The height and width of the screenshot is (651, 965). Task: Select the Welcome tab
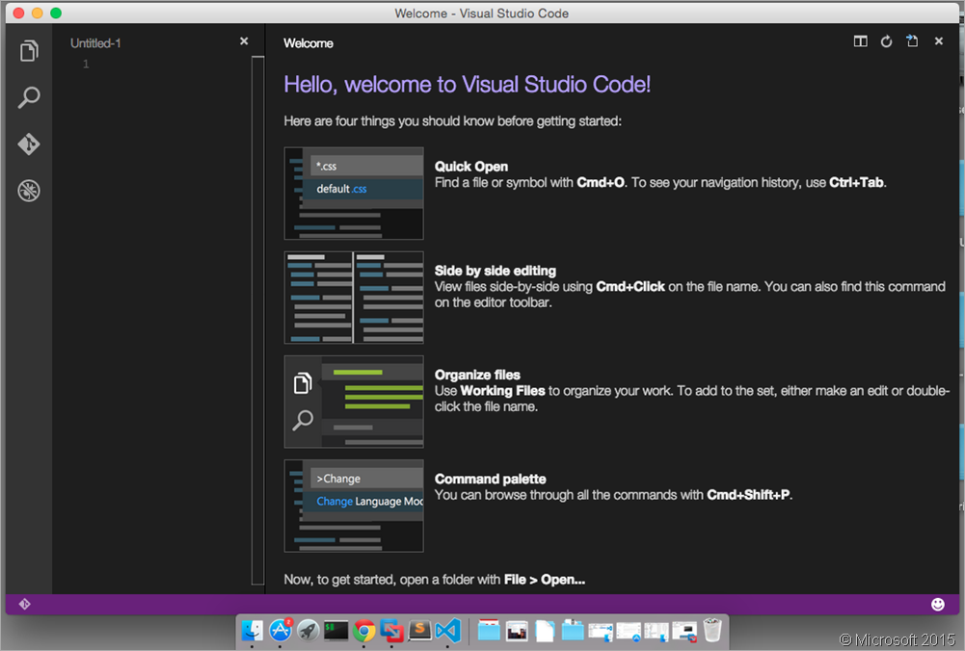point(308,43)
